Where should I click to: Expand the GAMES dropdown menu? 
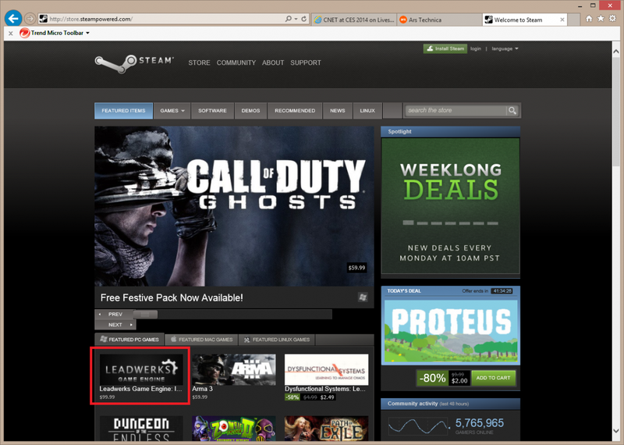(172, 111)
